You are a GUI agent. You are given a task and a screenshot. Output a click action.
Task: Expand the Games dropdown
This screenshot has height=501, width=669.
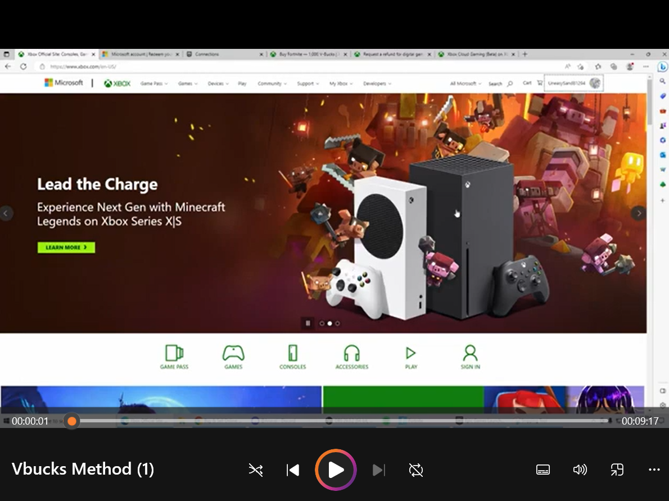click(x=188, y=84)
